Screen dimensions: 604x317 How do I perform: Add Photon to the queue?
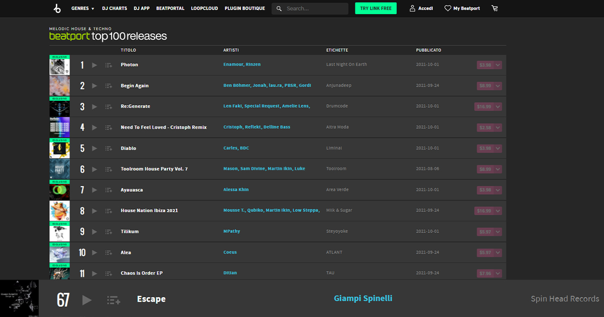coord(108,65)
